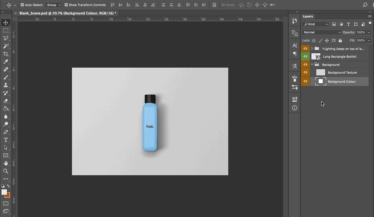
Task: Open the Character panel icon
Action: [x=295, y=45]
